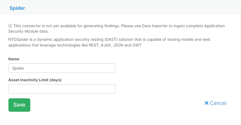Screen dimensions: 241x125
Task: Click "mobile and web" text in the description
Action: pyautogui.click(x=195, y=39)
